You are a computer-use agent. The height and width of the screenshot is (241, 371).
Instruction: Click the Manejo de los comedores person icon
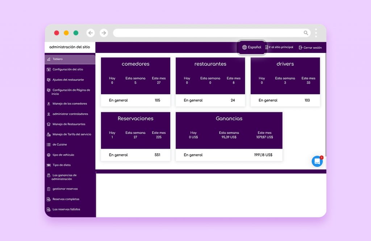click(x=49, y=103)
